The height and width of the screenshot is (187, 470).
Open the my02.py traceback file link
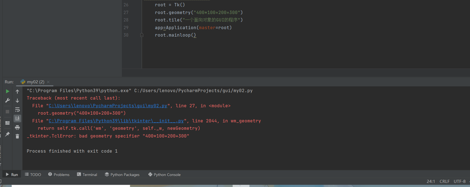point(108,106)
